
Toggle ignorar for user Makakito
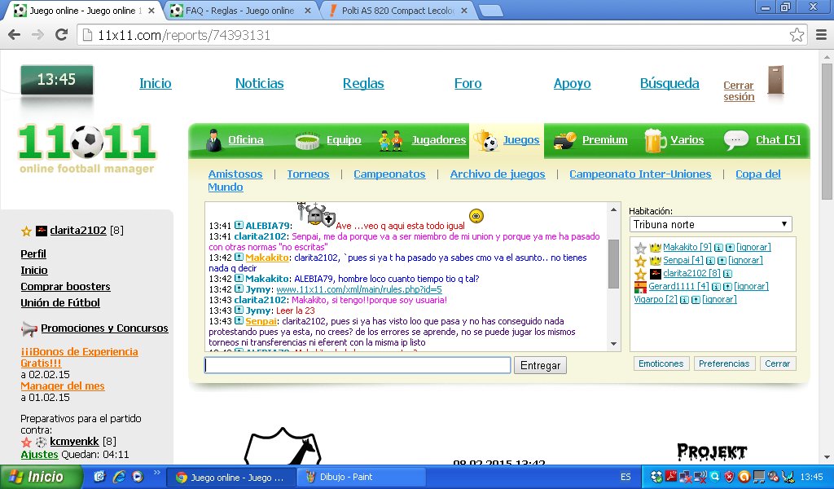point(753,247)
